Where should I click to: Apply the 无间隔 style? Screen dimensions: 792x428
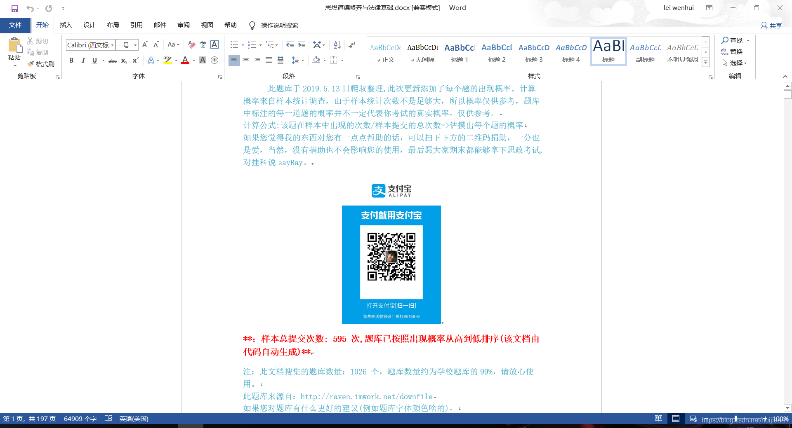[422, 52]
